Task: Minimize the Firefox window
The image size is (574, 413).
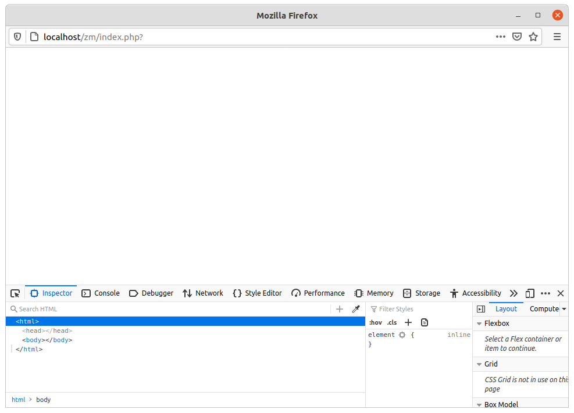Action: click(518, 16)
